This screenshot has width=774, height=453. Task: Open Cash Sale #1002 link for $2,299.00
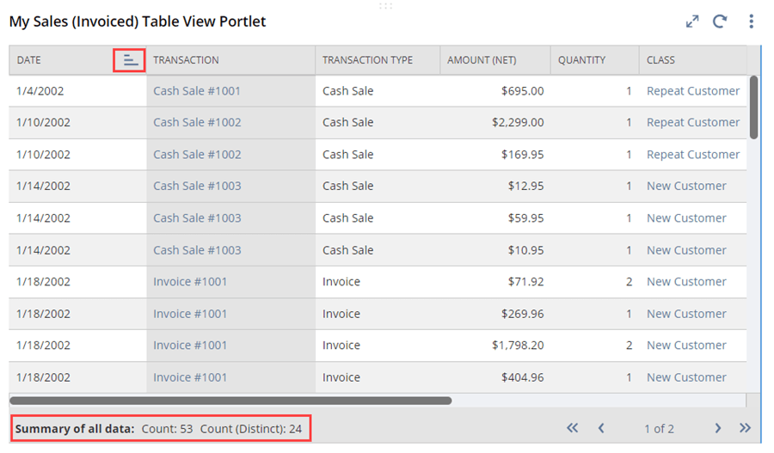tap(197, 122)
